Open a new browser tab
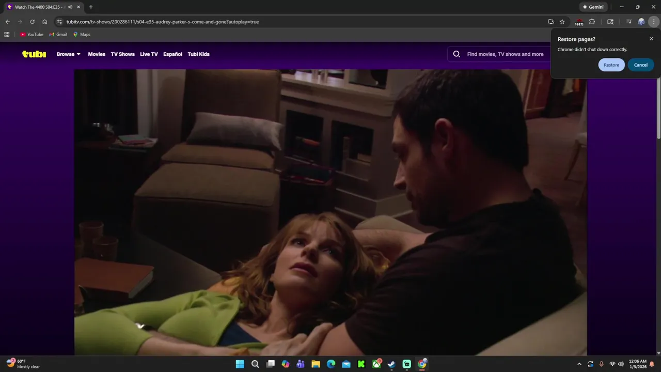Viewport: 661px width, 372px height. 91,7
